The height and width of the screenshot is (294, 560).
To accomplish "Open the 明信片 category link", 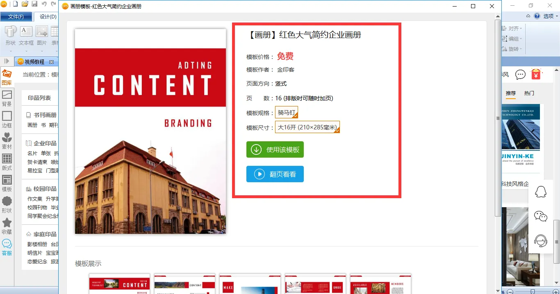I will pos(35,253).
